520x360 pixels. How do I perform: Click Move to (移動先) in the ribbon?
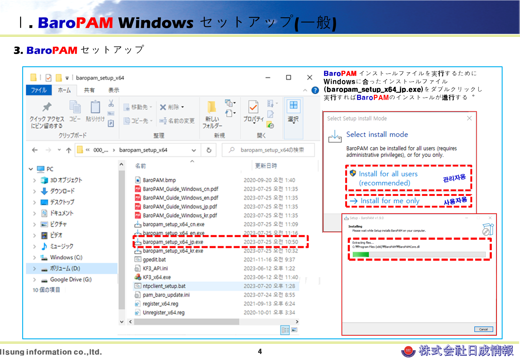138,107
